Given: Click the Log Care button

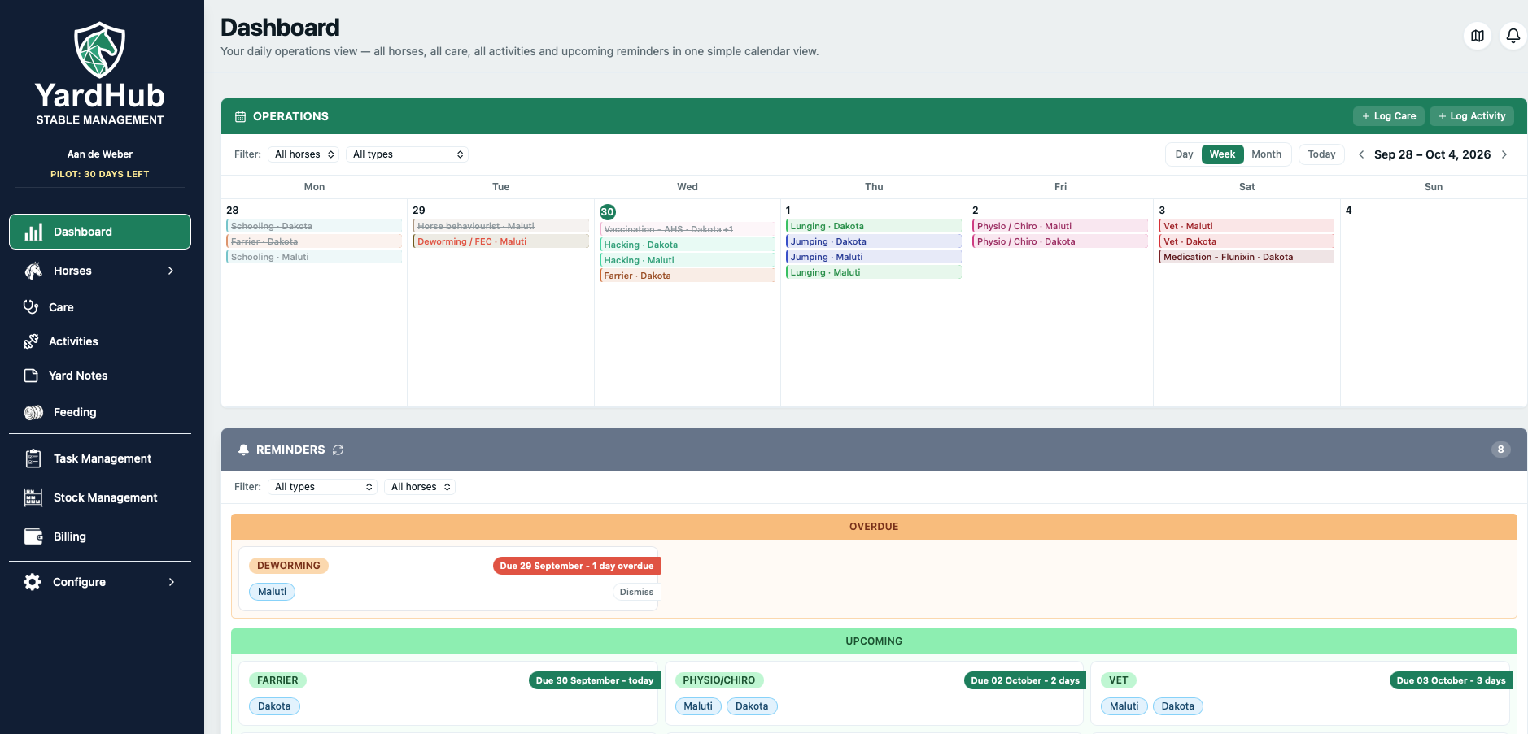Looking at the screenshot, I should click(x=1389, y=116).
